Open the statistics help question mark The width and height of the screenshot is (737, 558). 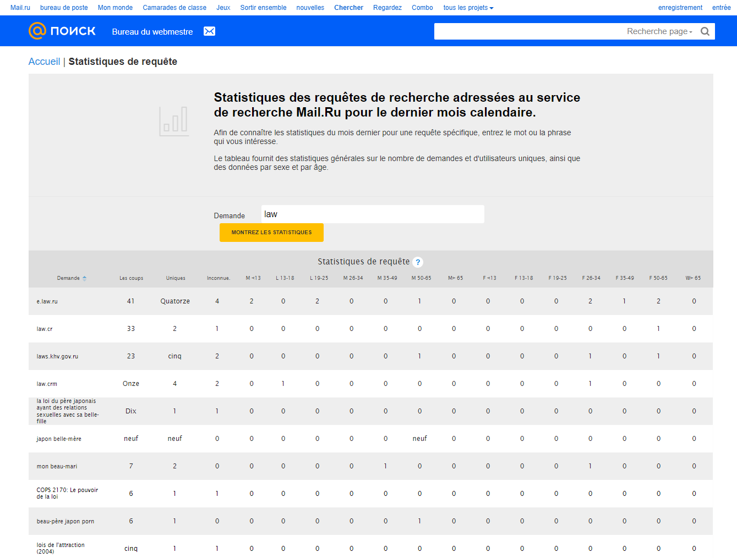(418, 262)
